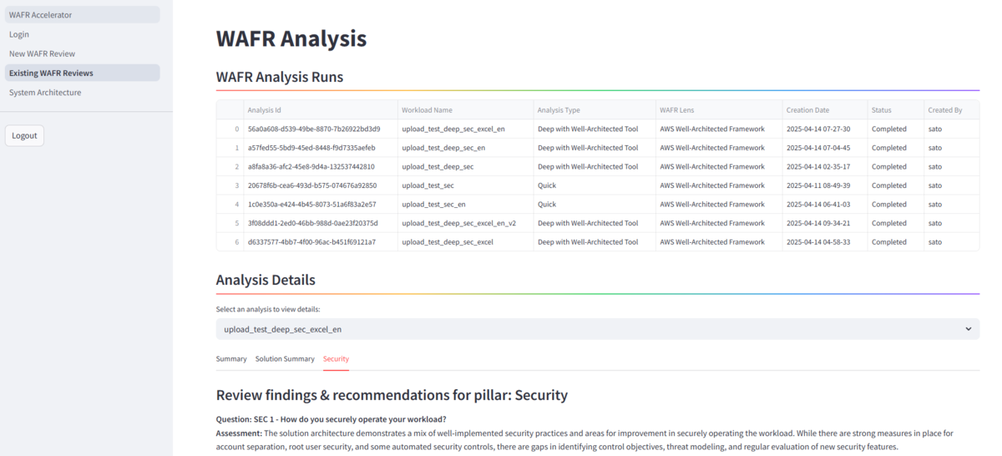Click creation date 2025-04-14 07-27-30
Screen dimensions: 1002x456
(x=825, y=129)
